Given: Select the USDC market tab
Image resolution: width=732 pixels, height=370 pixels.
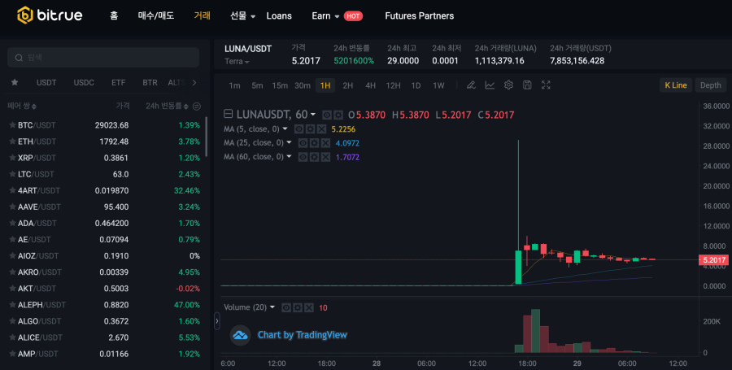Looking at the screenshot, I should click(84, 83).
